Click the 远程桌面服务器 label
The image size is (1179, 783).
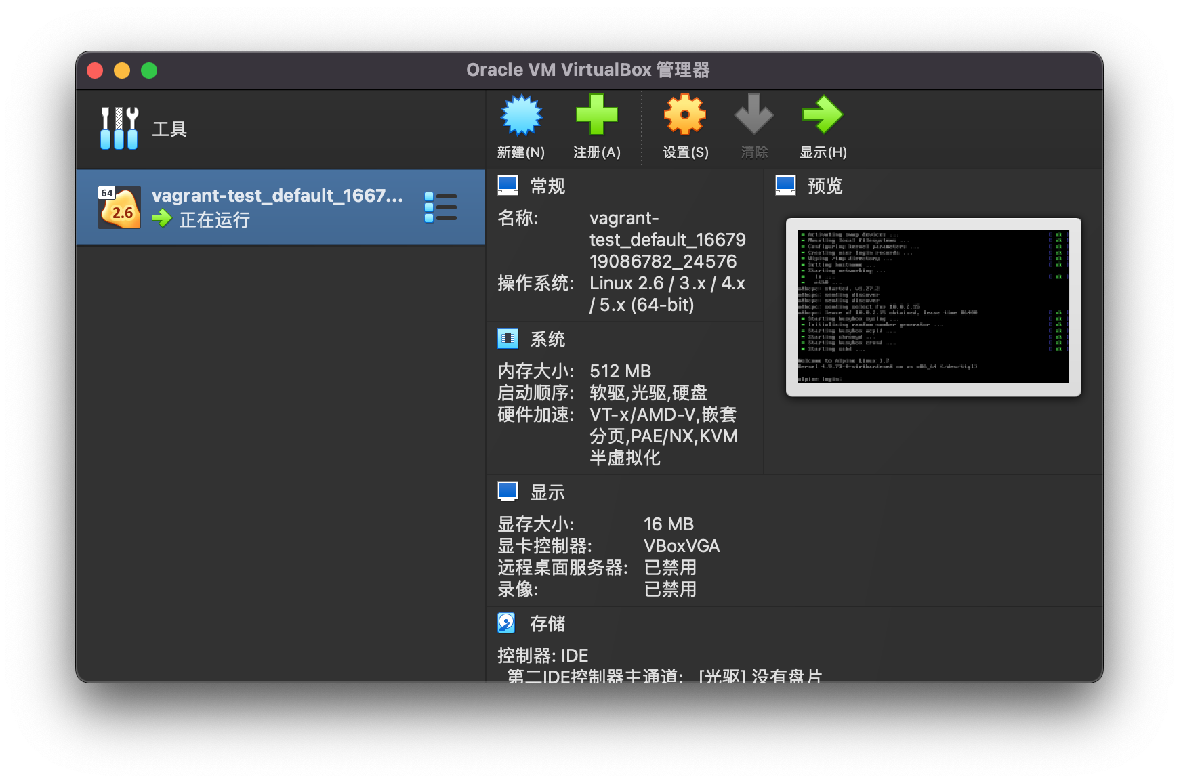coord(562,568)
